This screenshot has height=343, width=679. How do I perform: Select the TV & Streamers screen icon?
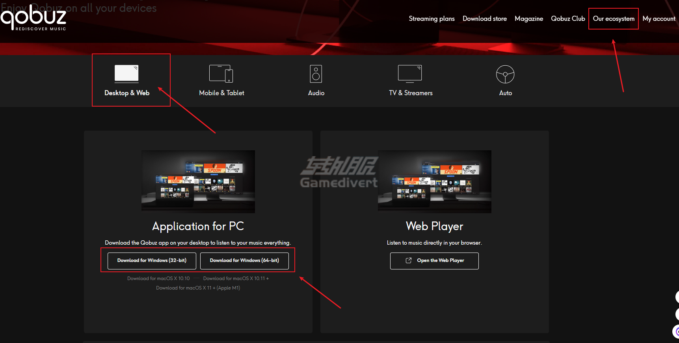coord(410,74)
